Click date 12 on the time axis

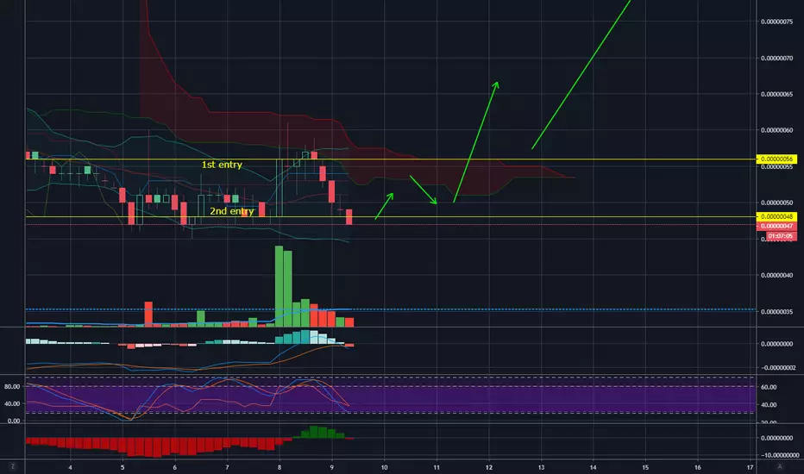click(x=488, y=467)
